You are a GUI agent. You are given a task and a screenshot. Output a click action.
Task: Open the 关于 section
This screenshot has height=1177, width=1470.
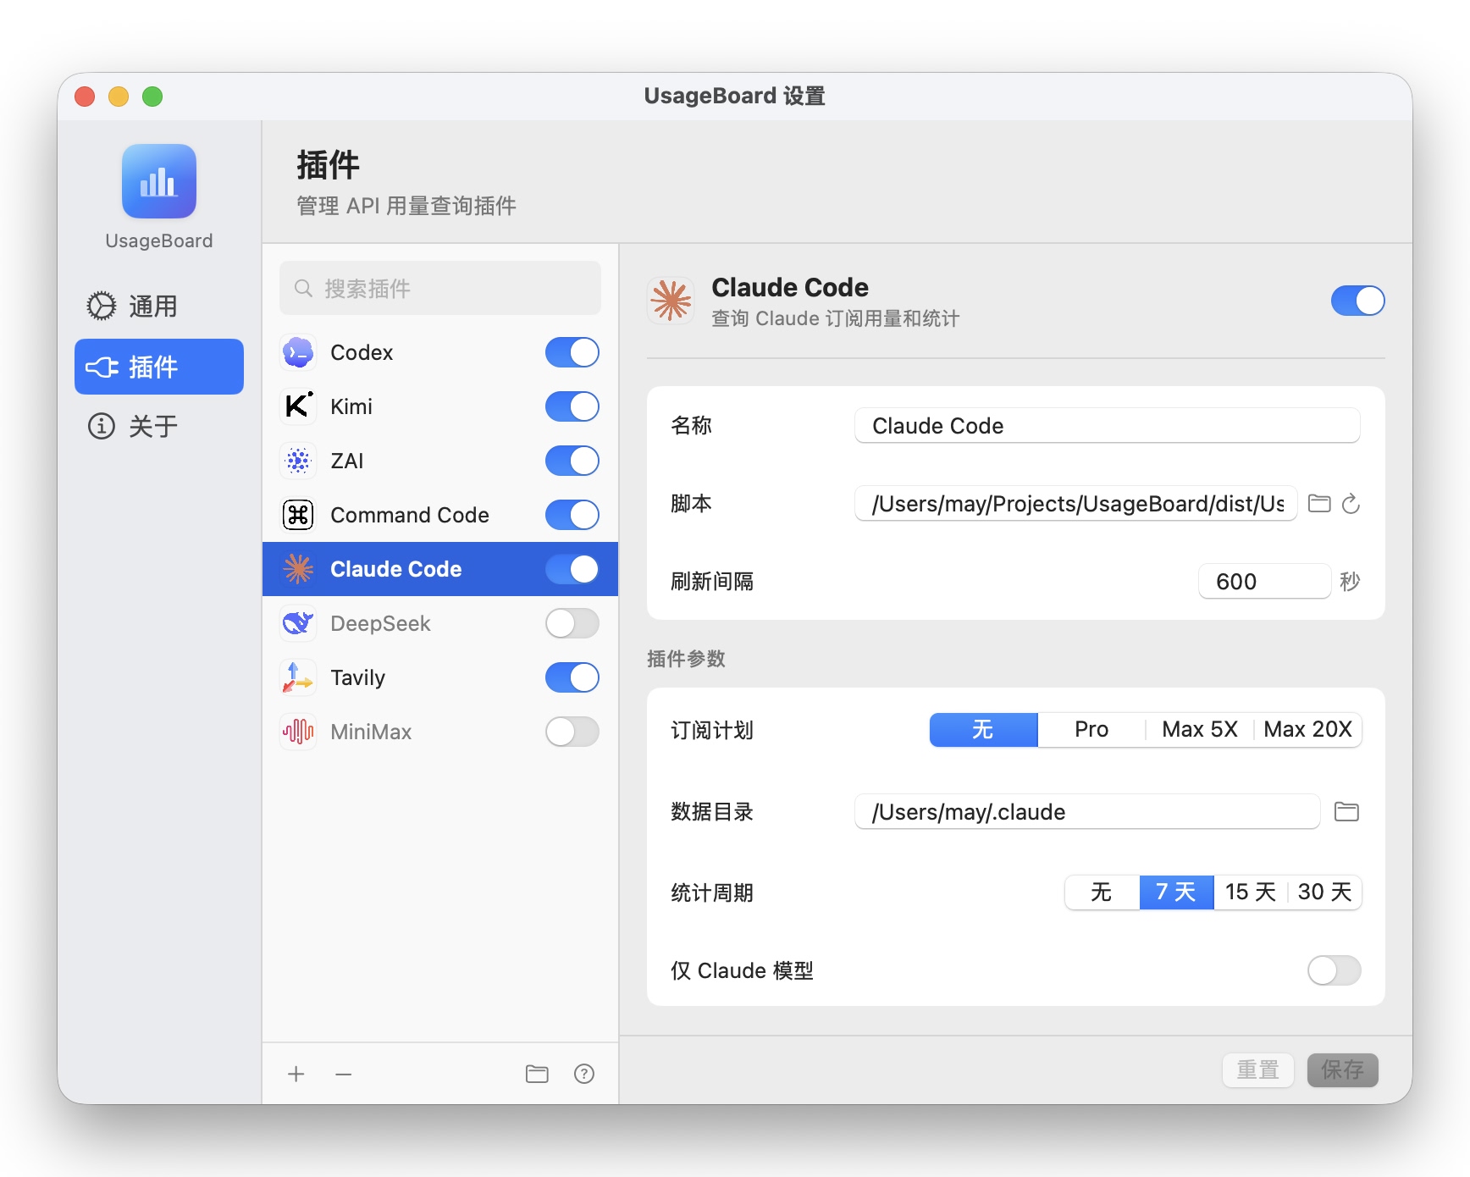click(x=159, y=426)
